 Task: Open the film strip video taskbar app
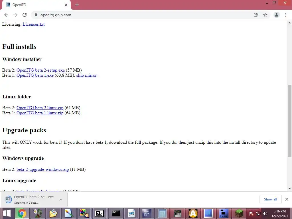coord(131,213)
